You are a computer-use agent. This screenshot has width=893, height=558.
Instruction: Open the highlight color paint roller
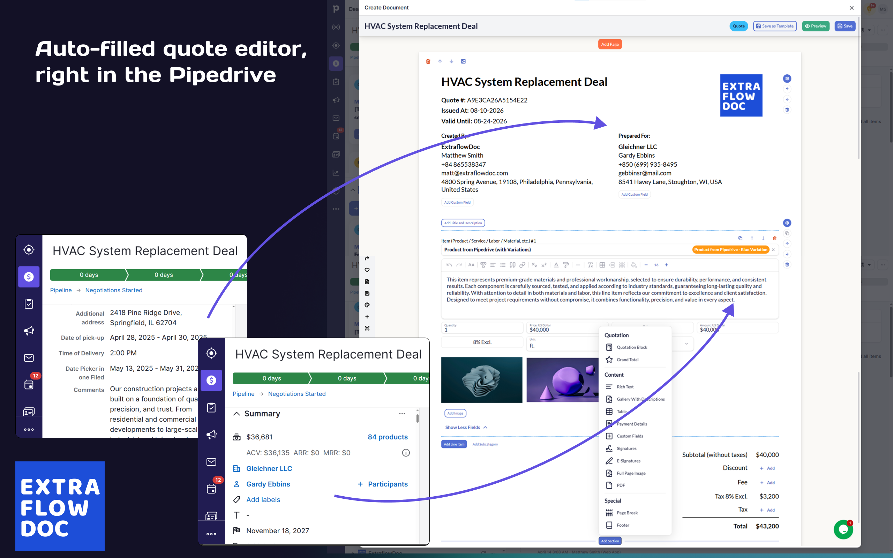click(566, 265)
